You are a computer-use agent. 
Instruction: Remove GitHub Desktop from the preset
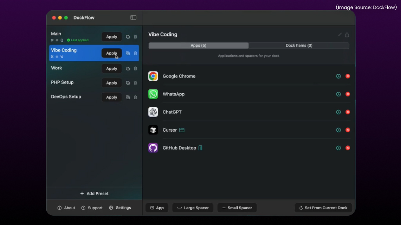coord(348,148)
